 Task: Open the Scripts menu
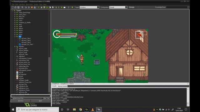pos(36,4)
